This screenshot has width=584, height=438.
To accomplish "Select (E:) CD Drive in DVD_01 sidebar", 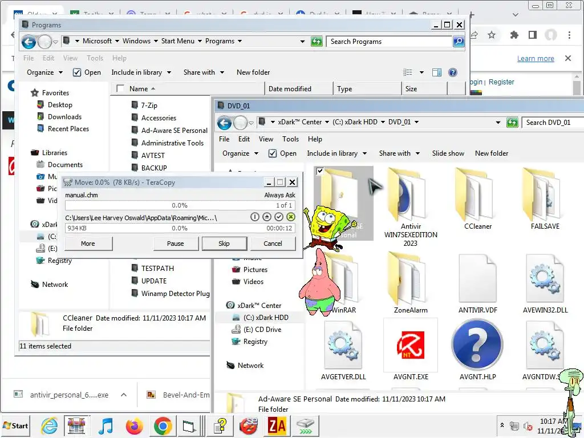I will 262,330.
